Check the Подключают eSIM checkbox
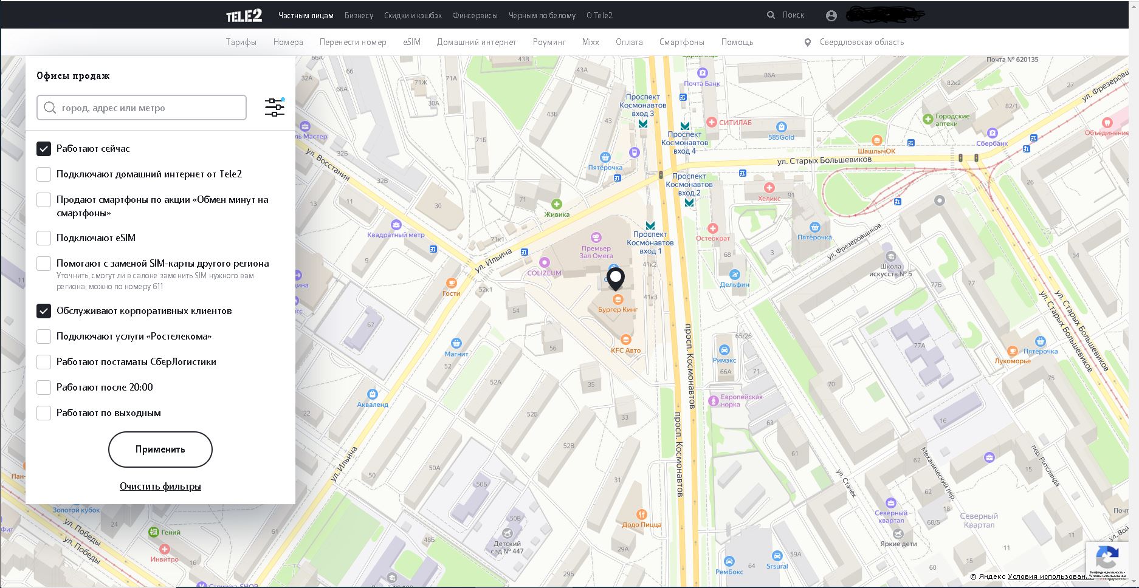Viewport: 1139px width, 588px height. click(x=44, y=238)
